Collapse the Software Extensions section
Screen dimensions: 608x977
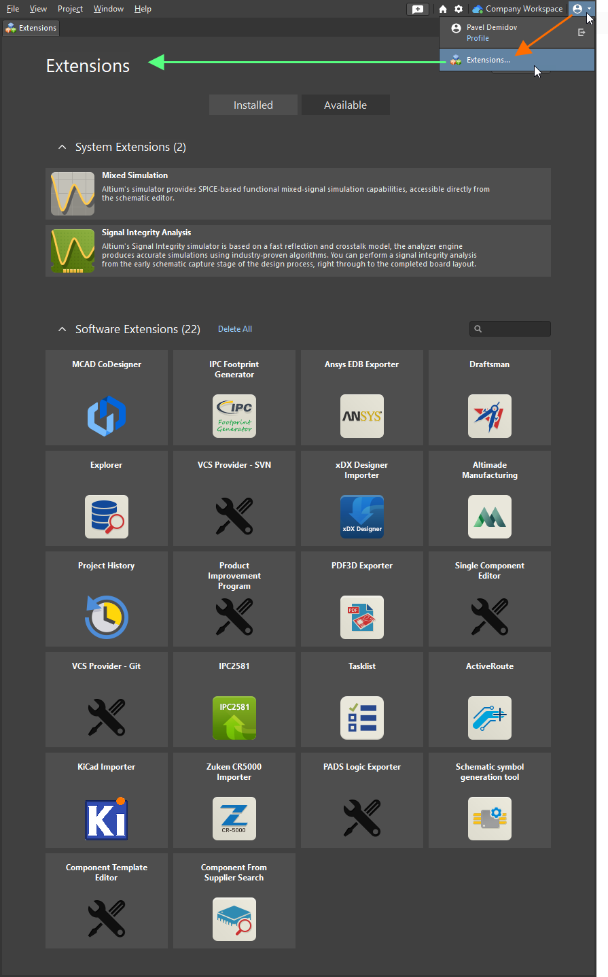(x=62, y=328)
